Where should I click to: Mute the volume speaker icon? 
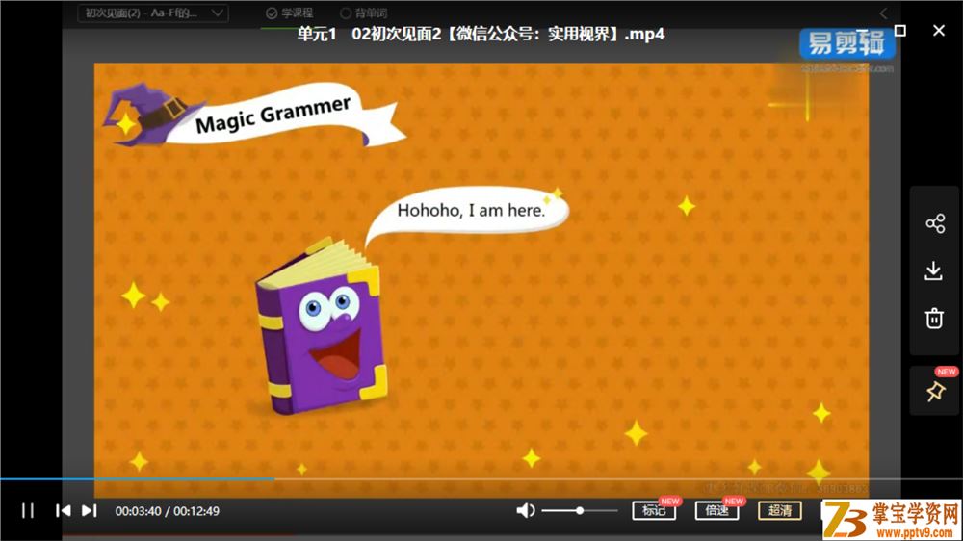[x=525, y=511]
